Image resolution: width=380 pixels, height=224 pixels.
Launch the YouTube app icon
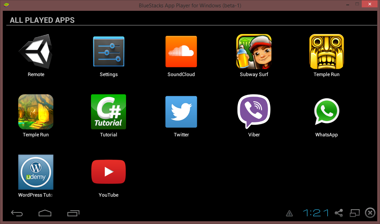point(109,172)
